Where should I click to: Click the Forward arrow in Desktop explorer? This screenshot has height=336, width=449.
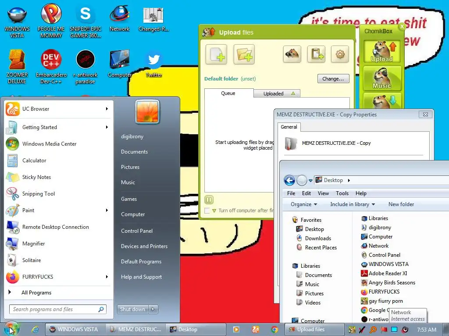coord(302,180)
